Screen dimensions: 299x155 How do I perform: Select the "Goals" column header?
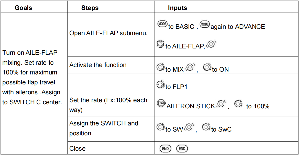(x=23, y=8)
